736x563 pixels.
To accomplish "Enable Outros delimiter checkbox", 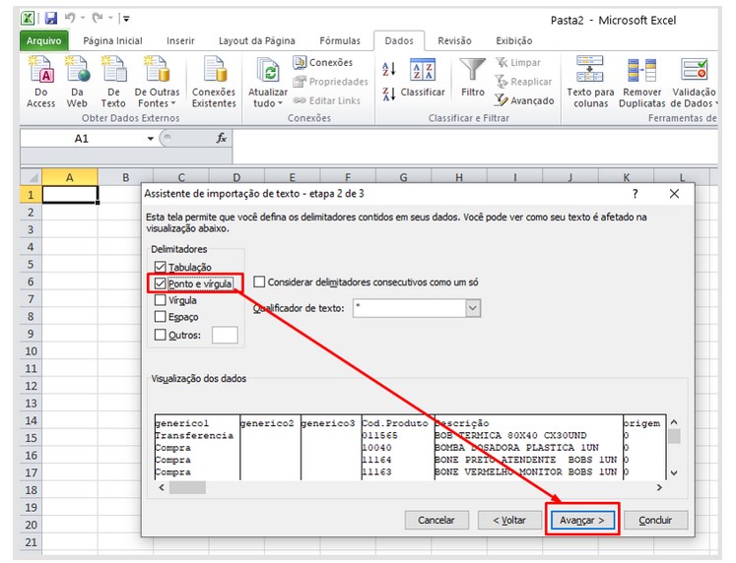I will coord(160,335).
